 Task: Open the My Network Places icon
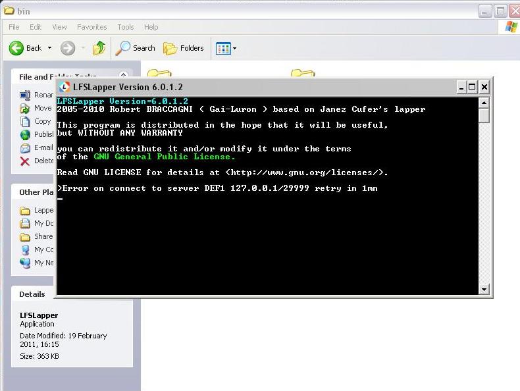(x=25, y=263)
